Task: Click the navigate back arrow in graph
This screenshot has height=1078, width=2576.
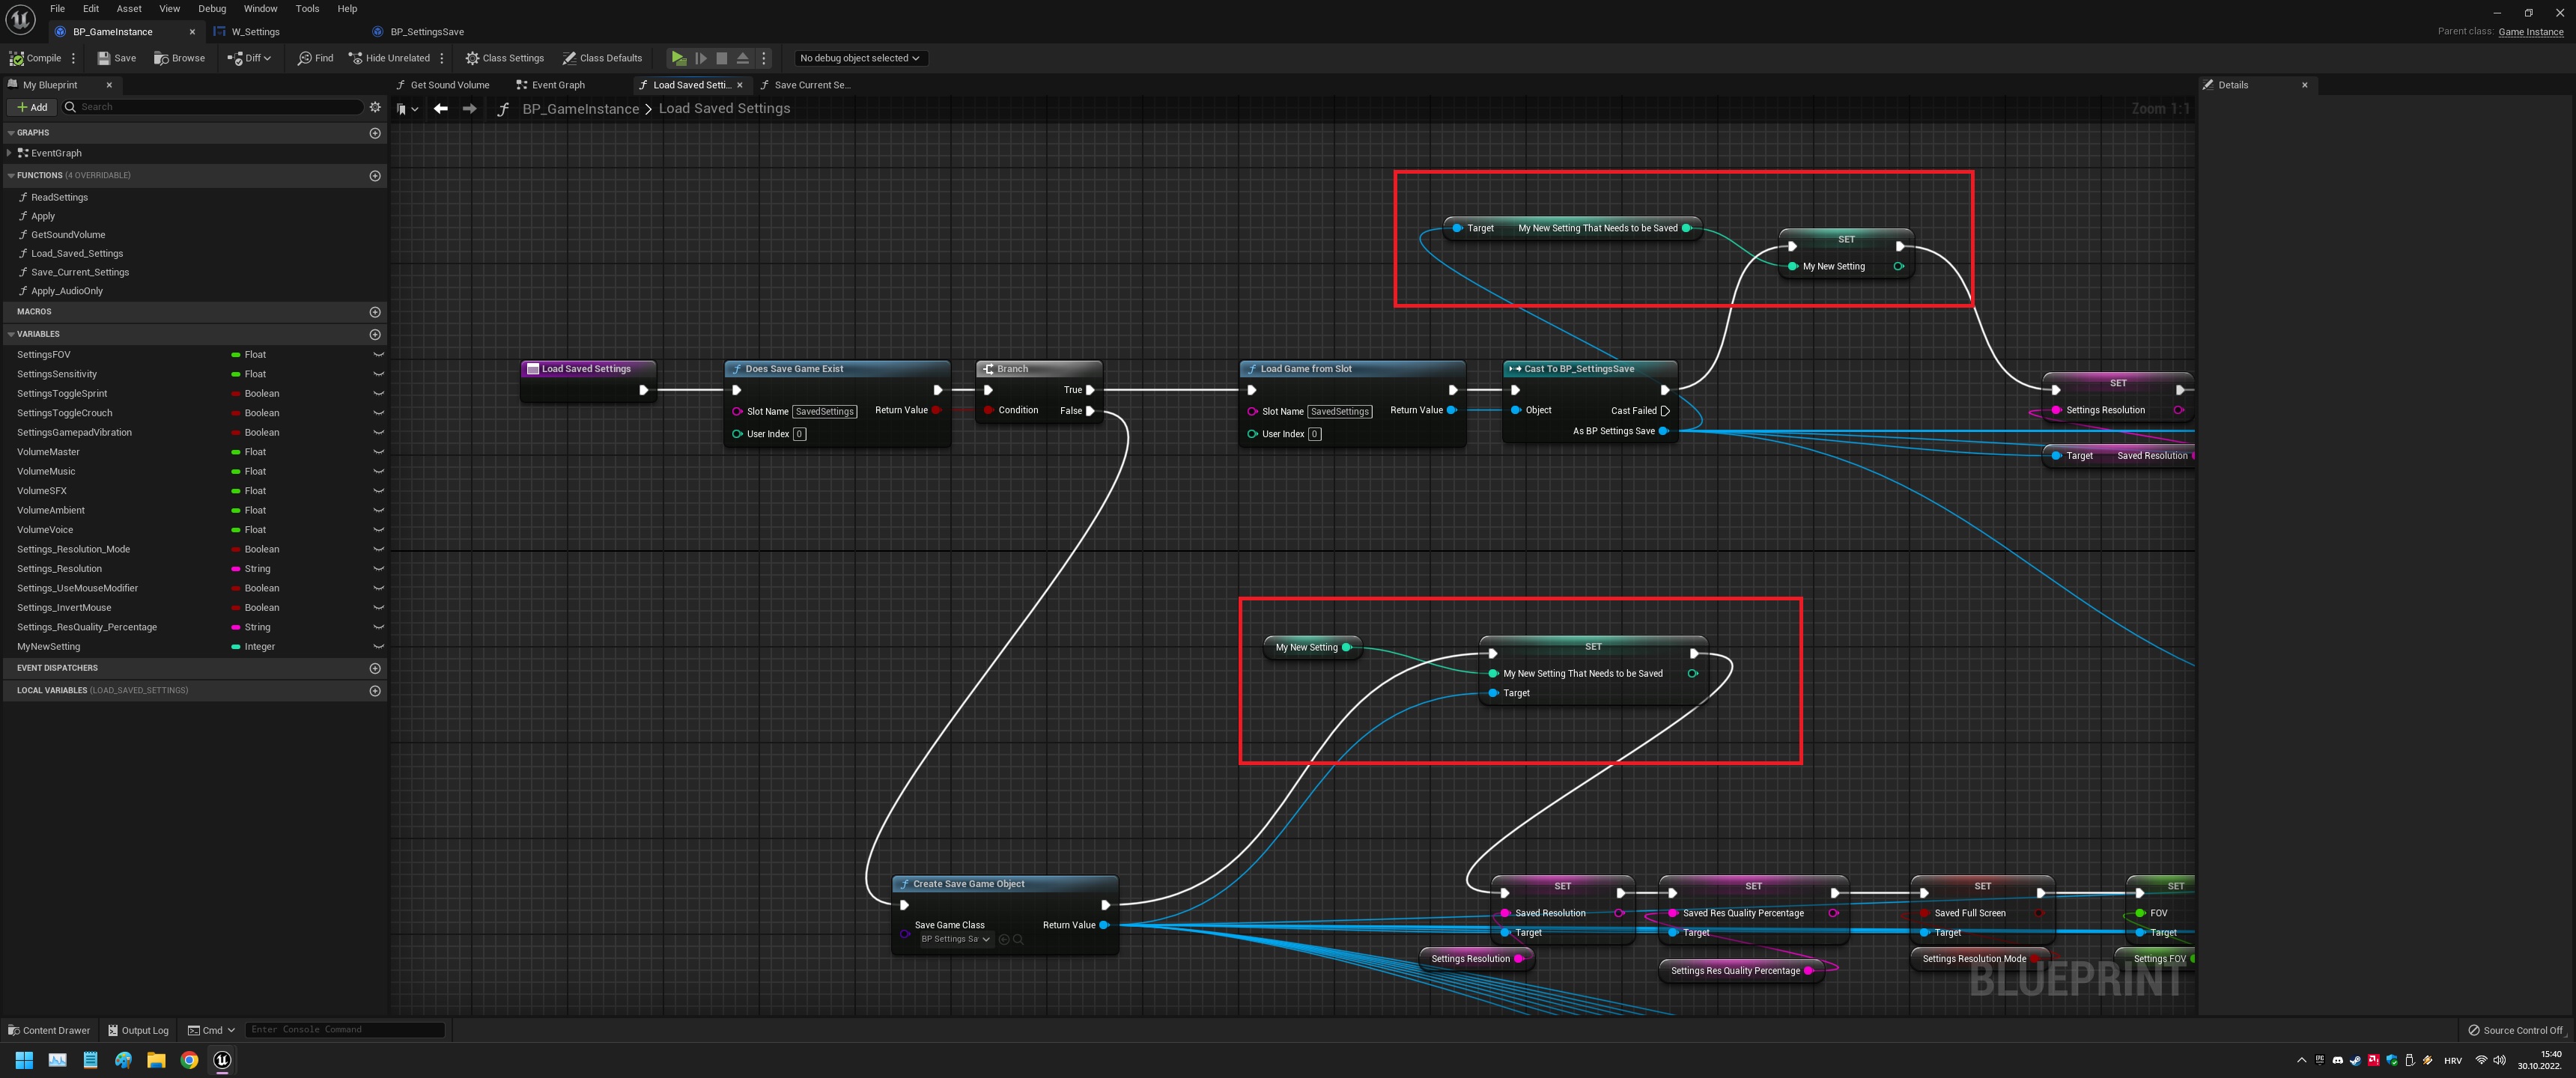Action: tap(440, 109)
